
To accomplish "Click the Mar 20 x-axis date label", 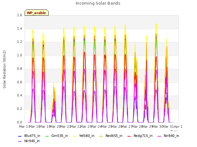I will pos(55,126).
